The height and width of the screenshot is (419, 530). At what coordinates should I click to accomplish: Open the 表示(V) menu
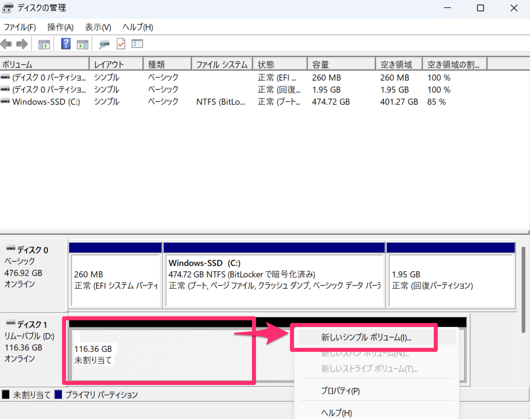coord(98,27)
